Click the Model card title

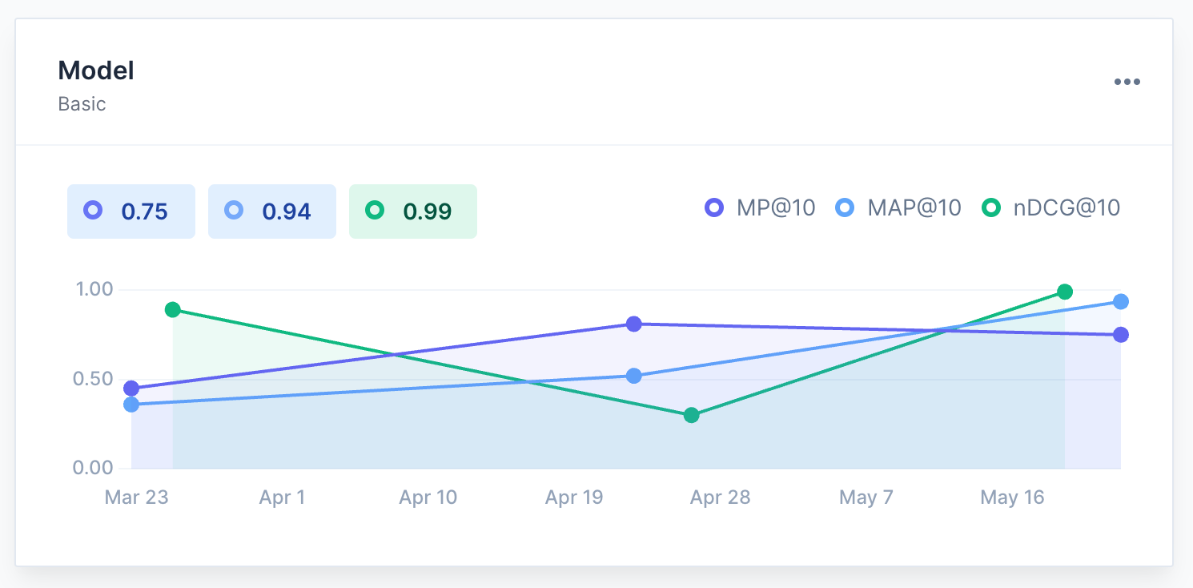coord(96,70)
